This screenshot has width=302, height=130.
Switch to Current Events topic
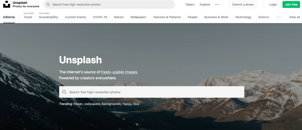(75, 17)
